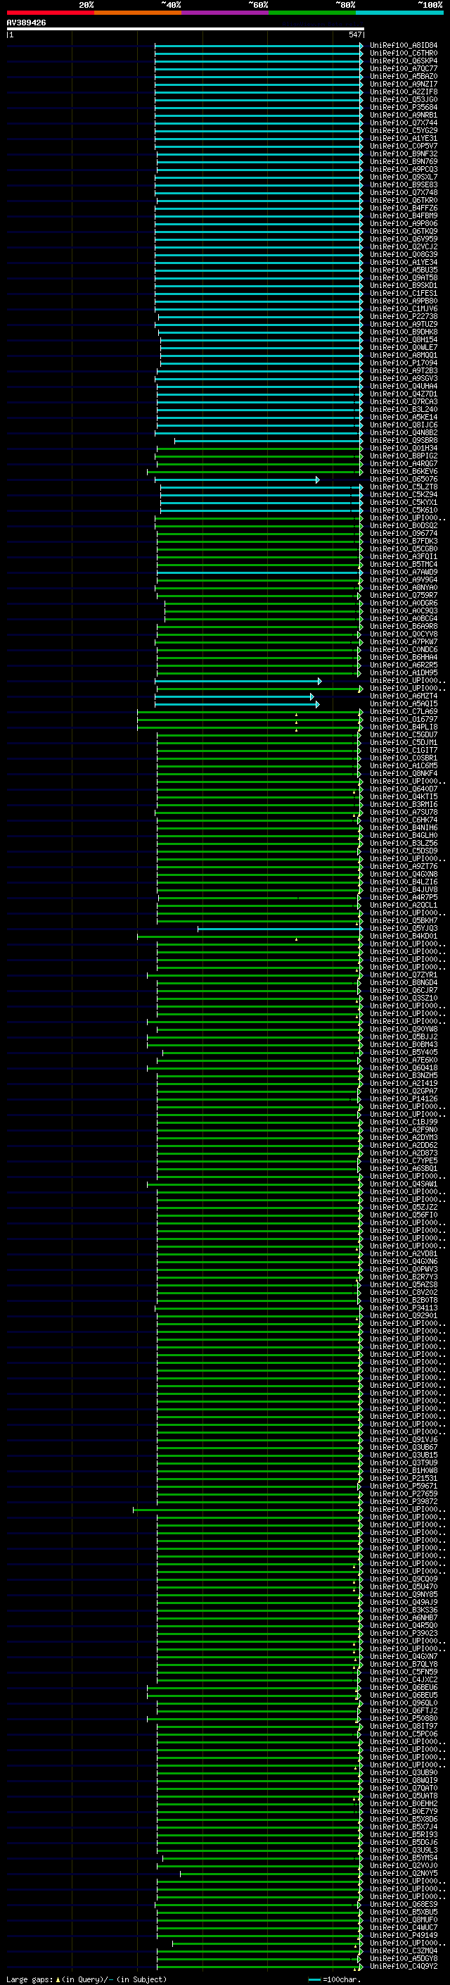Select hit label UniRef100_P22738

click(403, 317)
